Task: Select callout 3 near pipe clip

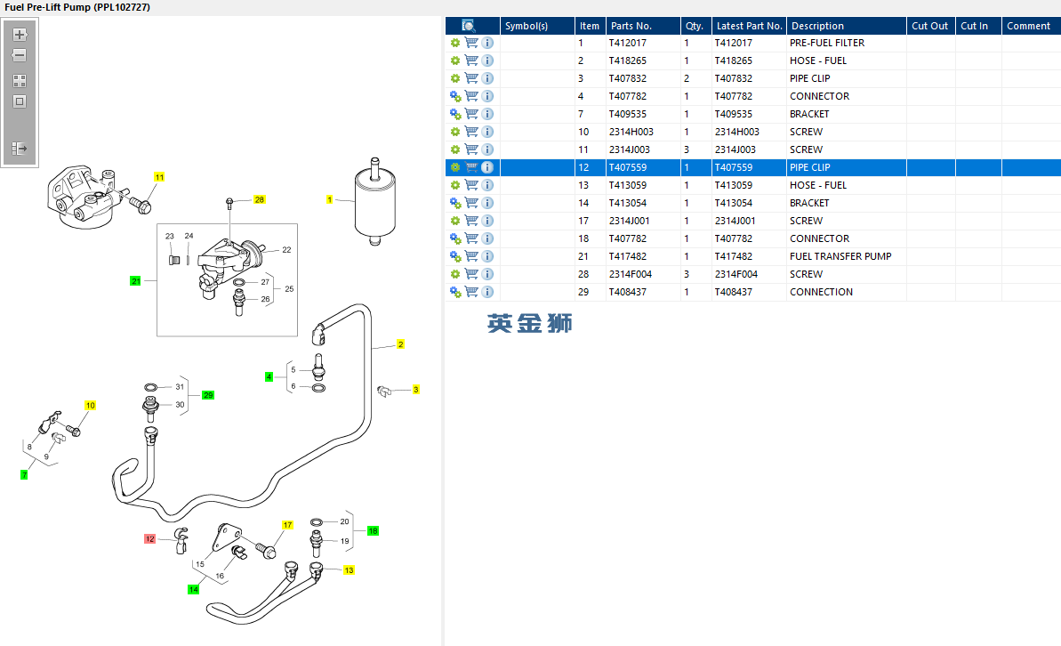Action: [x=416, y=390]
